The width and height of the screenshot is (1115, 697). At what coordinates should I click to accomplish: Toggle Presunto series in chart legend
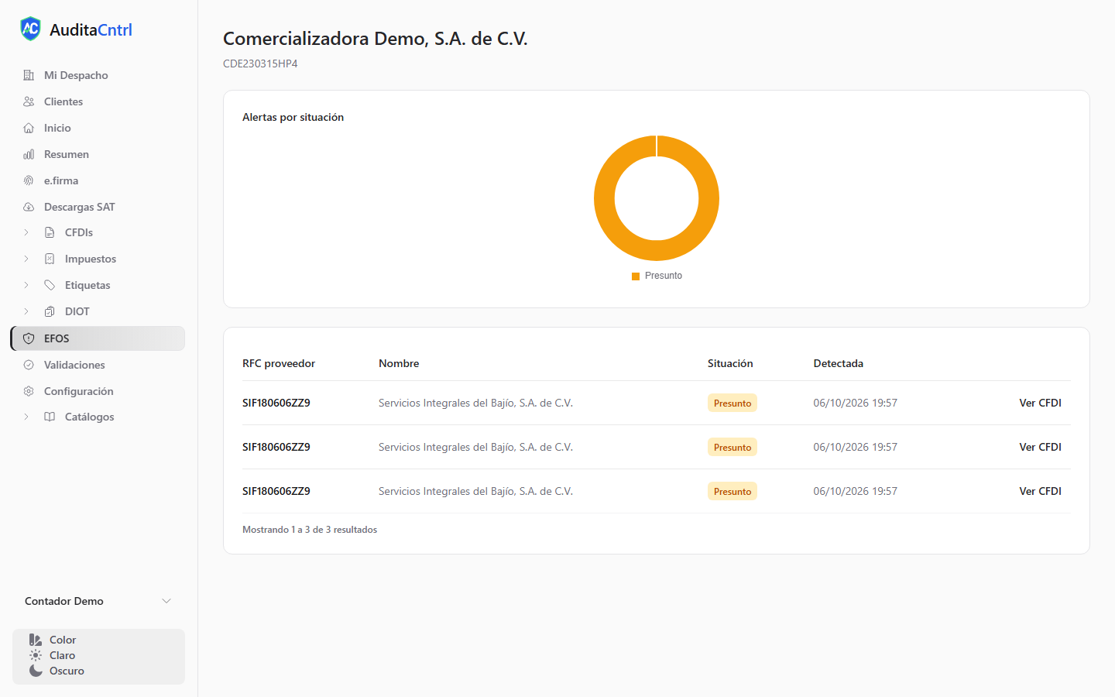tap(657, 276)
